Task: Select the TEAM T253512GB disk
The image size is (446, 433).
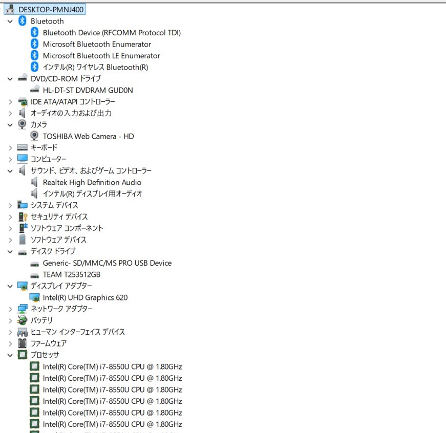Action: [x=71, y=275]
